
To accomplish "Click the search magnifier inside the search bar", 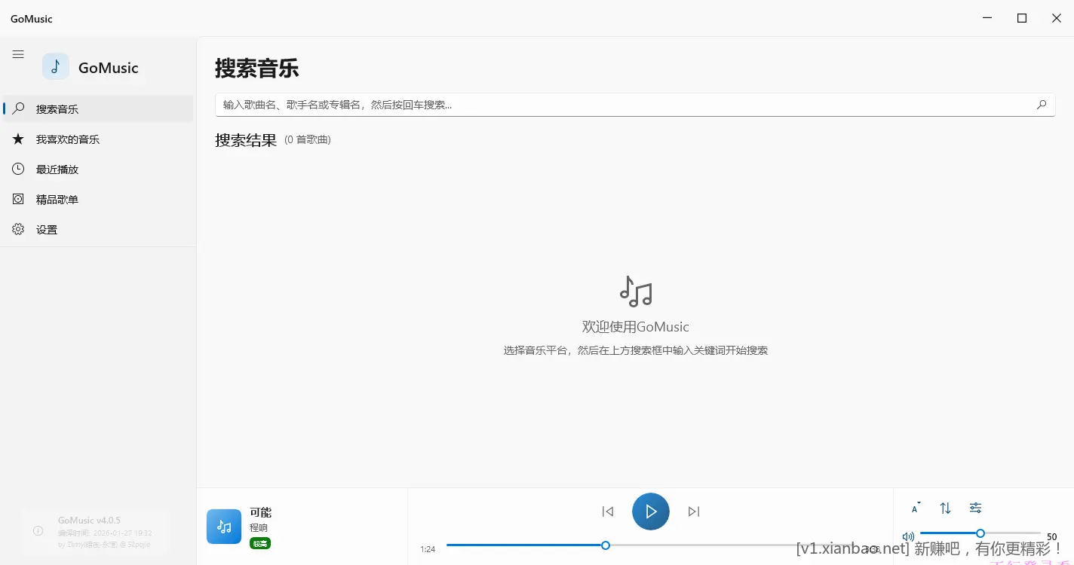I will 1042,105.
